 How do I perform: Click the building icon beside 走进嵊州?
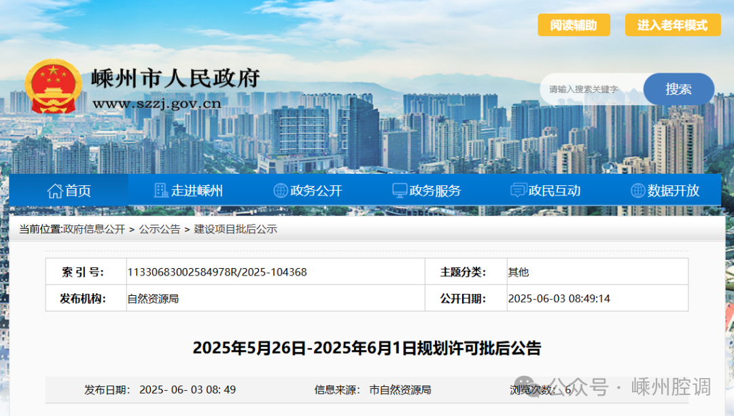(161, 191)
